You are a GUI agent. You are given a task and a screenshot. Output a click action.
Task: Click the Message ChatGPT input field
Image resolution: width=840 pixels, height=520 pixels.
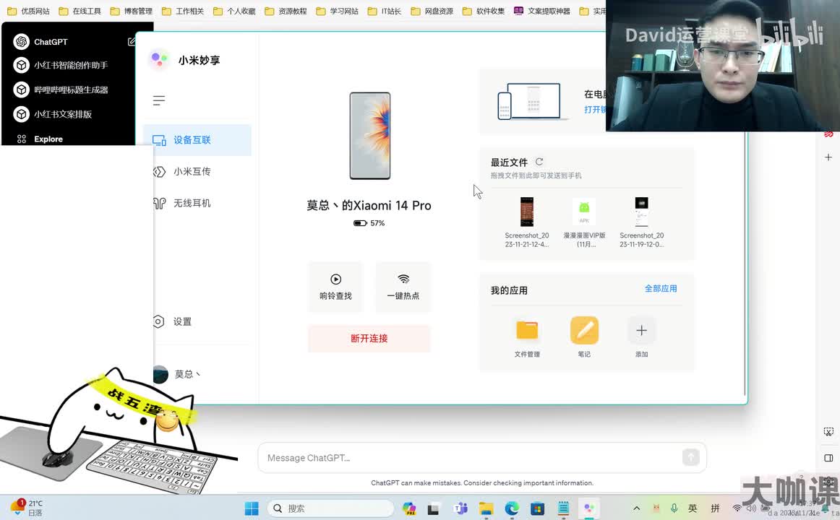[x=470, y=458]
